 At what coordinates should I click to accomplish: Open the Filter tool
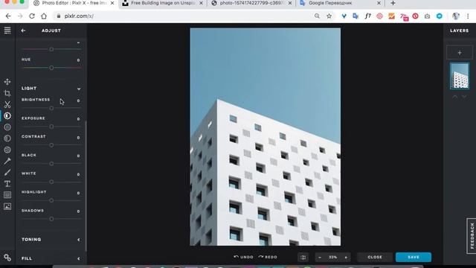point(7,127)
